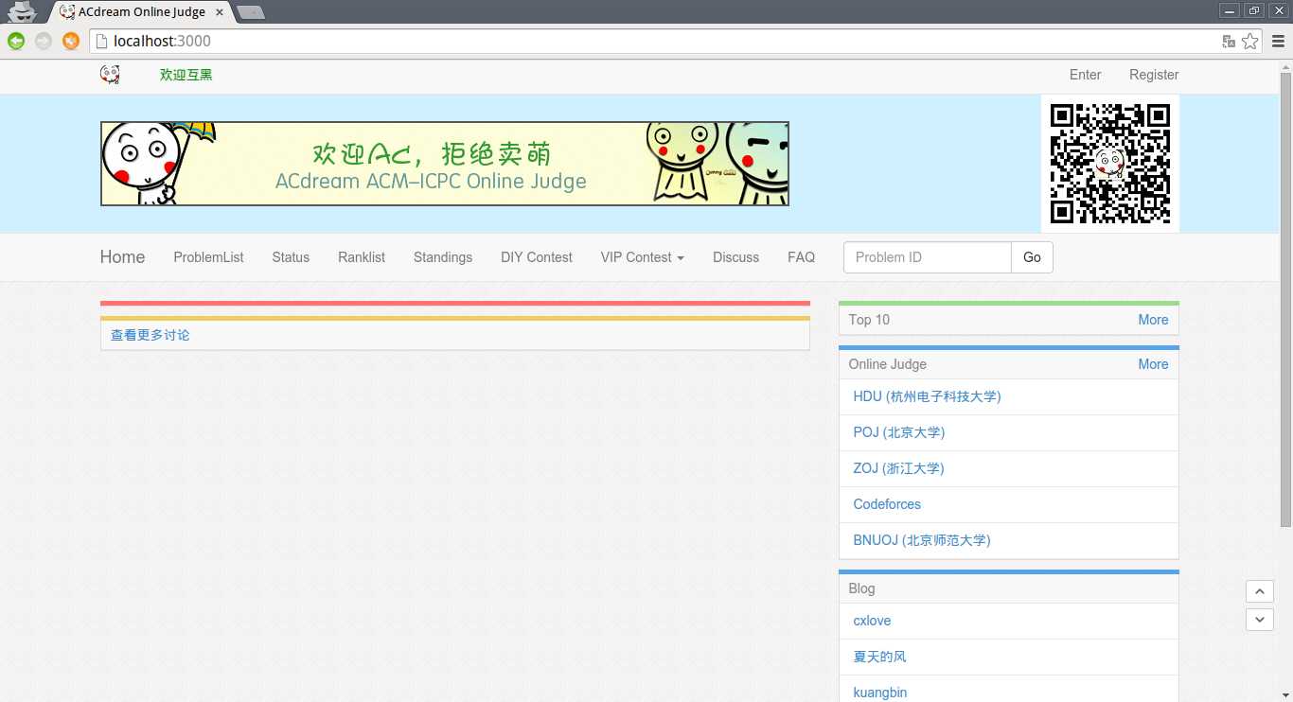This screenshot has height=702, width=1293.
Task: Click the 欢迎互黑 link
Action: point(186,75)
